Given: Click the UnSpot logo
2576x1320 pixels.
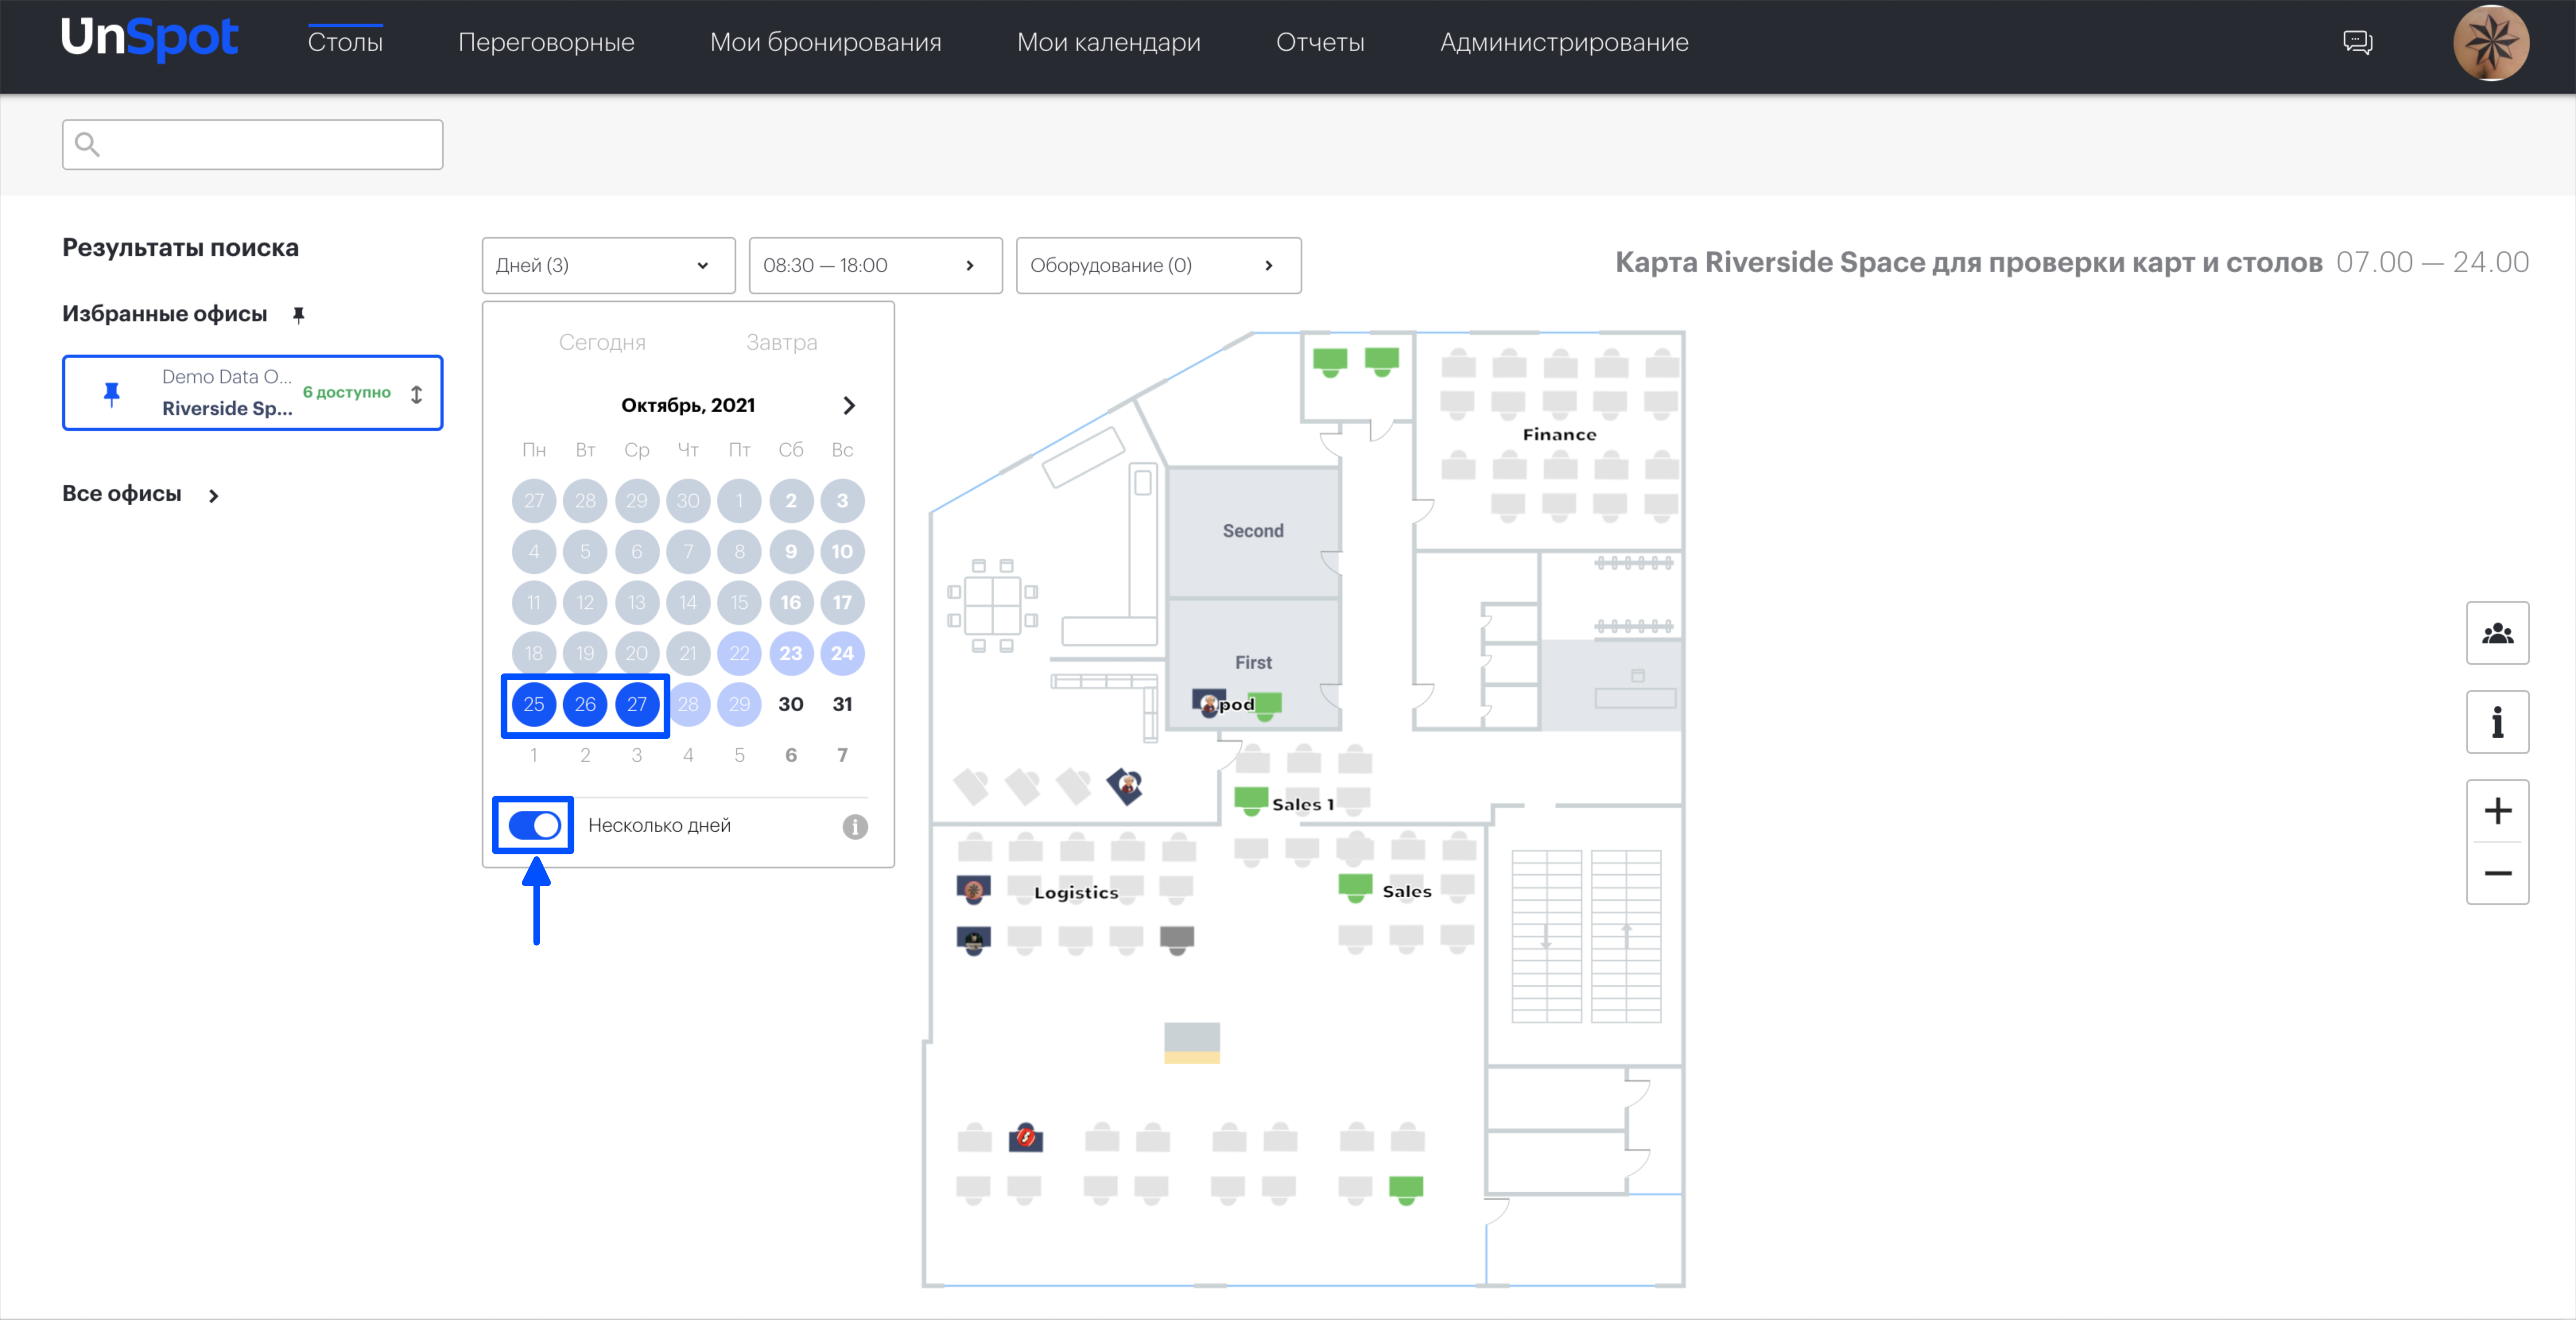Looking at the screenshot, I should point(150,39).
